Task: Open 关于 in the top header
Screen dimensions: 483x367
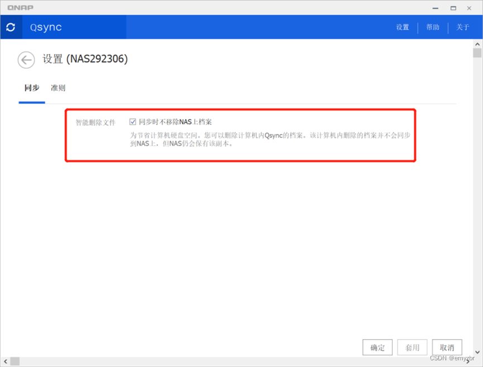Action: [x=462, y=27]
